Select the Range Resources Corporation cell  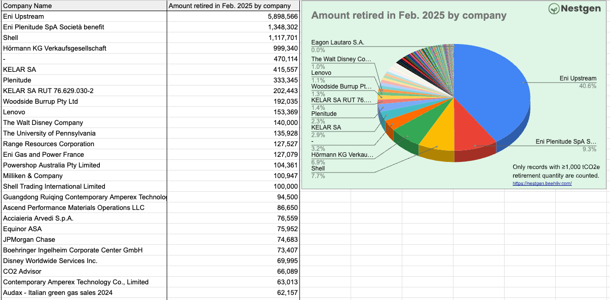pyautogui.click(x=84, y=144)
